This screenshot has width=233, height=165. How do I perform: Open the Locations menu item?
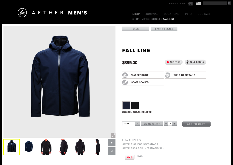pyautogui.click(x=171, y=14)
